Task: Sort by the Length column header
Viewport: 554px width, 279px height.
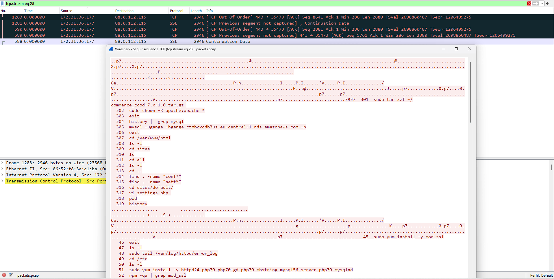Action: 197,11
